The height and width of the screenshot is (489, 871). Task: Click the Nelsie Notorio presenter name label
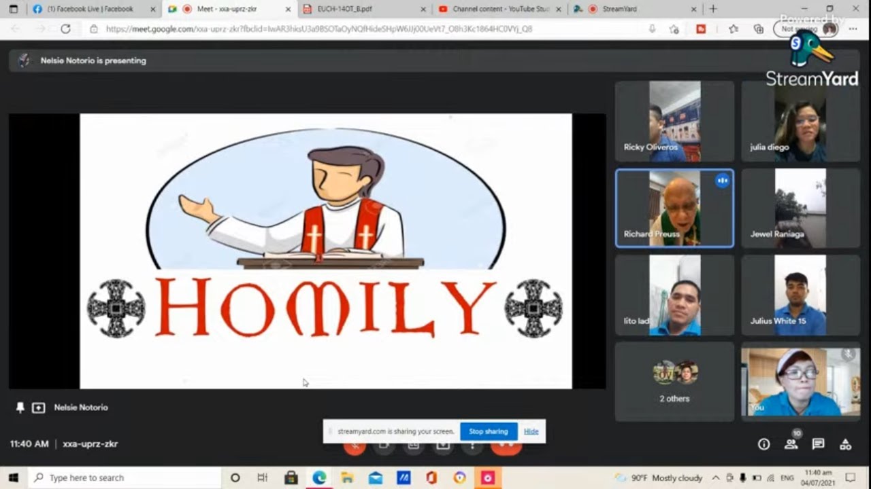pyautogui.click(x=81, y=407)
